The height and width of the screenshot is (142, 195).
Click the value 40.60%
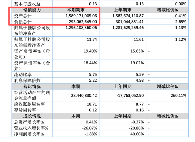[x=137, y=134]
